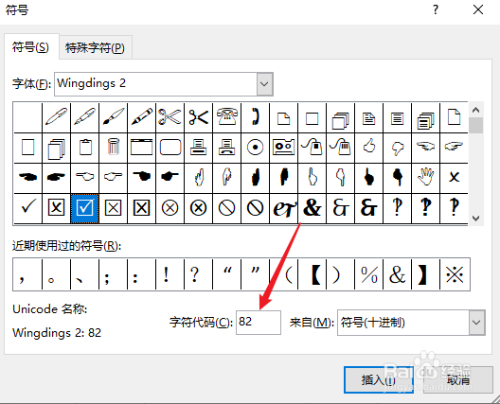
Task: Select the fountain pen symbol
Action: pos(85,117)
